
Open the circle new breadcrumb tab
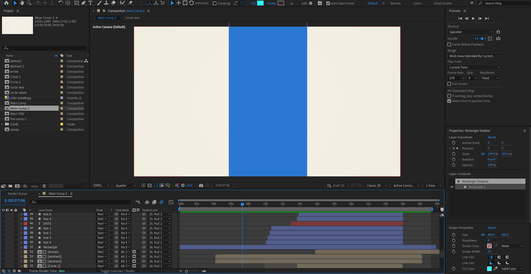pyautogui.click(x=132, y=18)
